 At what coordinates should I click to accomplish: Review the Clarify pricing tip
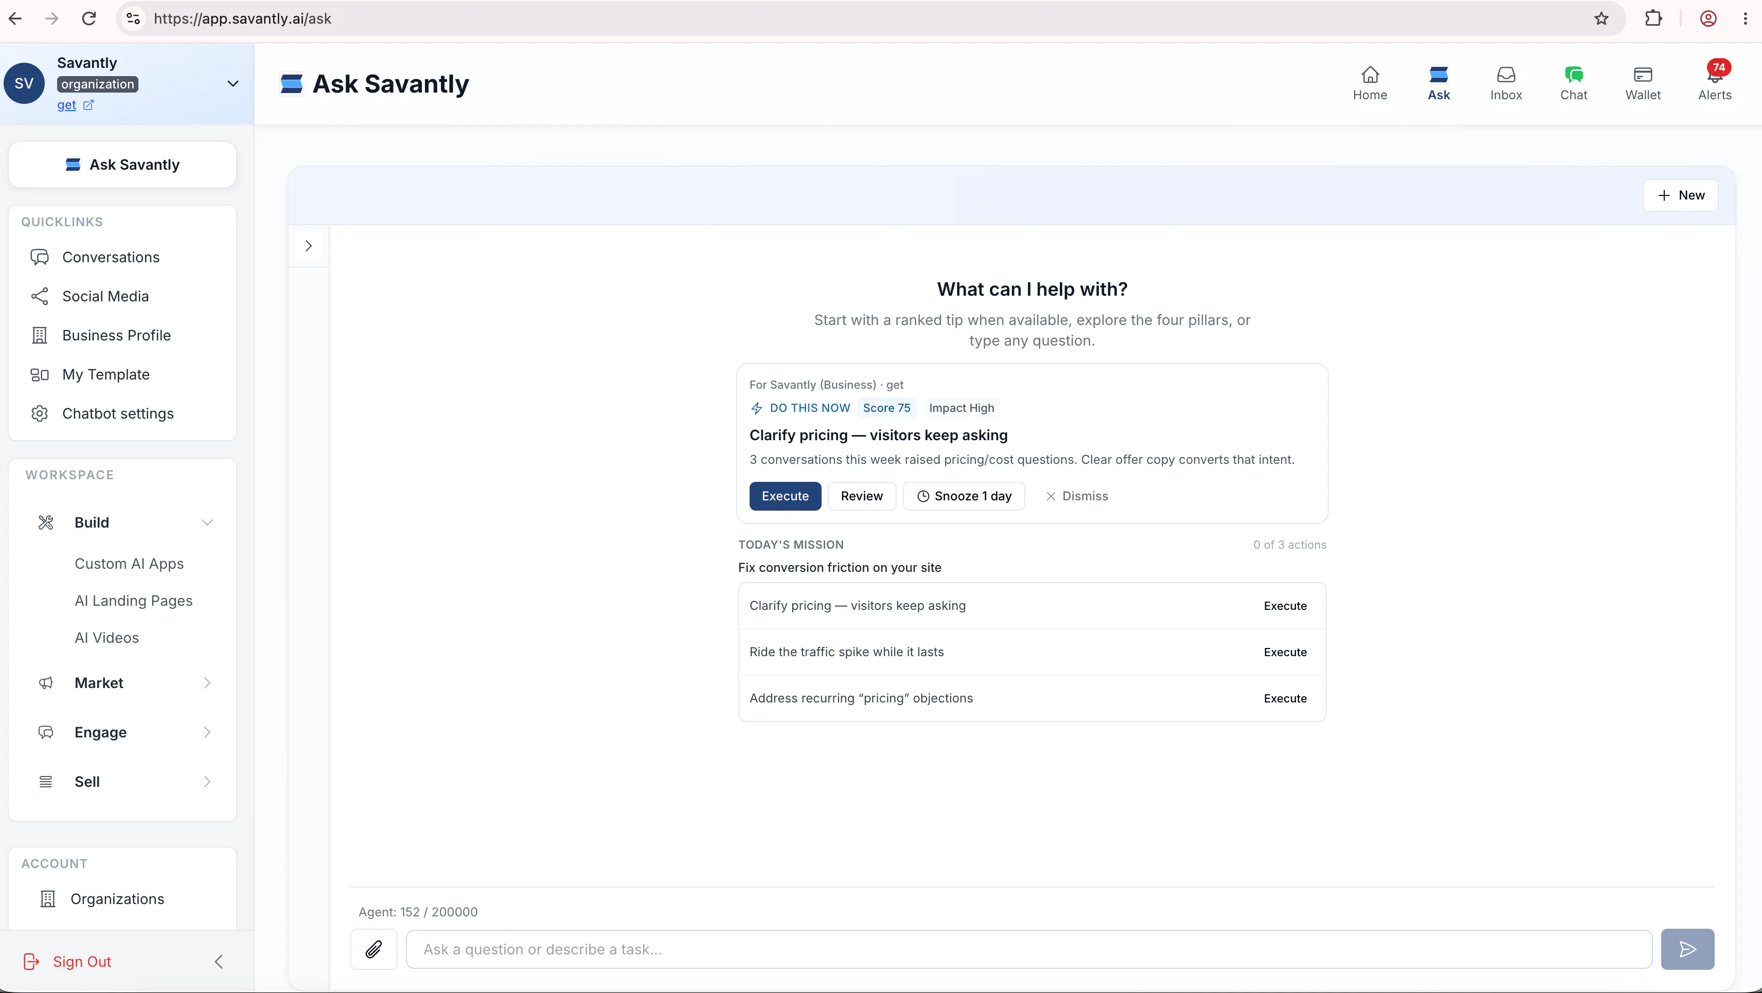point(862,496)
